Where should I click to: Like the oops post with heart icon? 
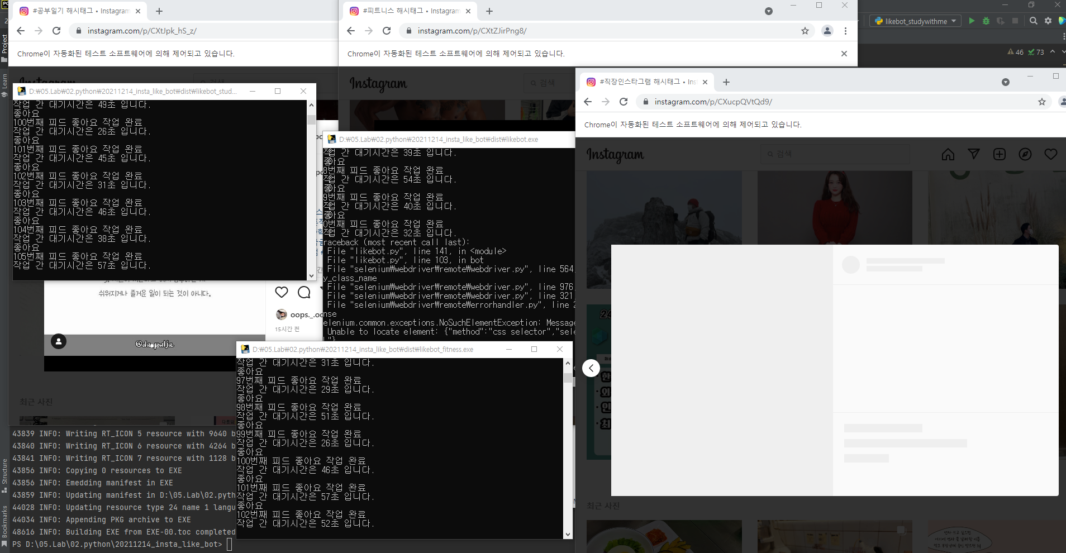click(x=282, y=292)
